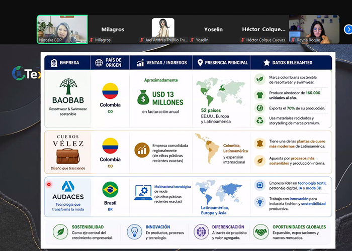The width and height of the screenshot is (352, 251).
Task: Click the t-shirt icon beside 160.000 unidades
Action: pyautogui.click(x=260, y=95)
